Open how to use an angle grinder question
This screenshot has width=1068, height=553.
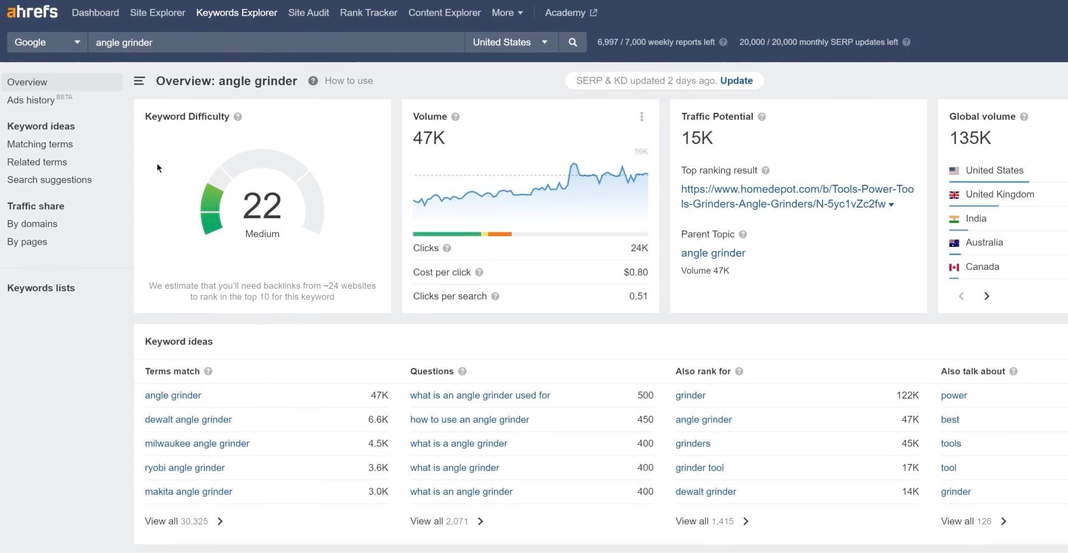pyautogui.click(x=470, y=419)
